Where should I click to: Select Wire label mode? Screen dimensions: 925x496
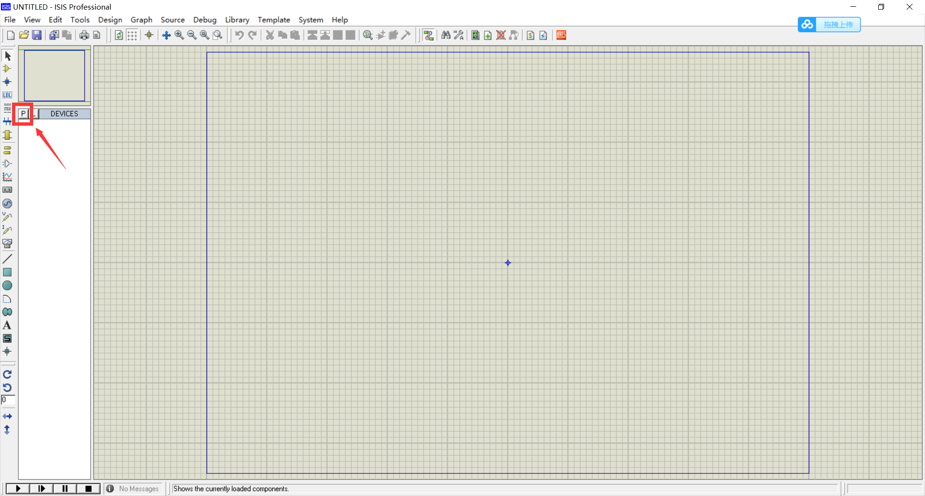point(7,95)
